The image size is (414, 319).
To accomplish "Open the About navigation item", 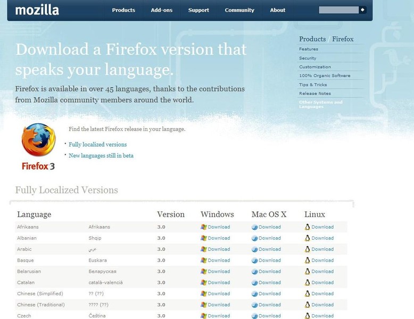I will click(x=277, y=10).
